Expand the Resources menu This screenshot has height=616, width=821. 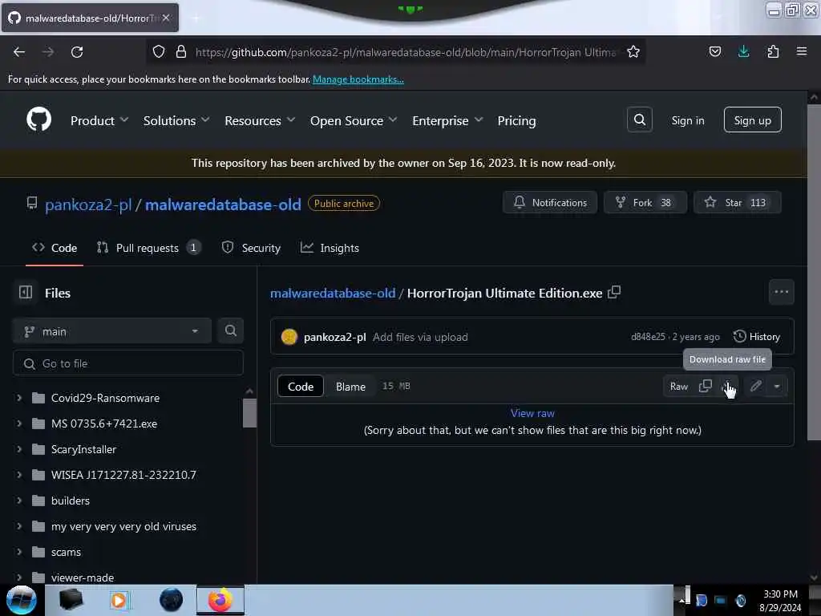(260, 120)
